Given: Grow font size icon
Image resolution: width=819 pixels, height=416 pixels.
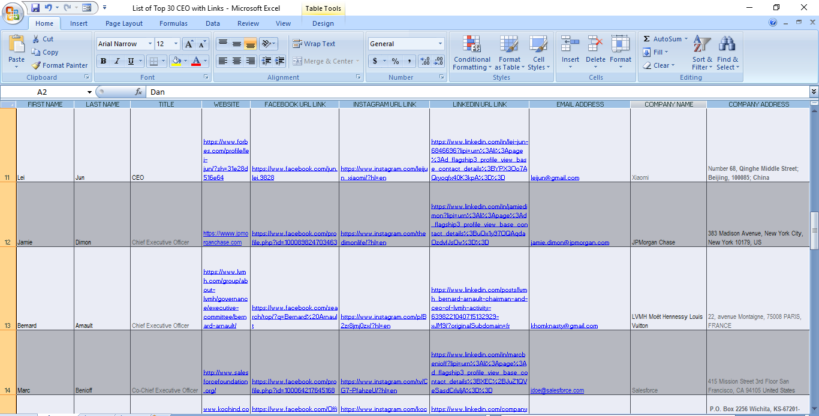Looking at the screenshot, I should click(189, 44).
